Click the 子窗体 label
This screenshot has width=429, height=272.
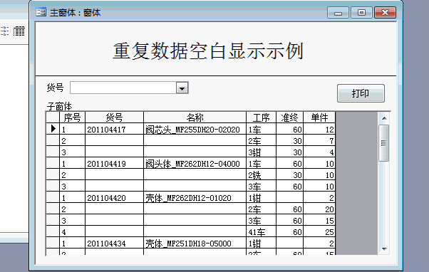coord(59,106)
